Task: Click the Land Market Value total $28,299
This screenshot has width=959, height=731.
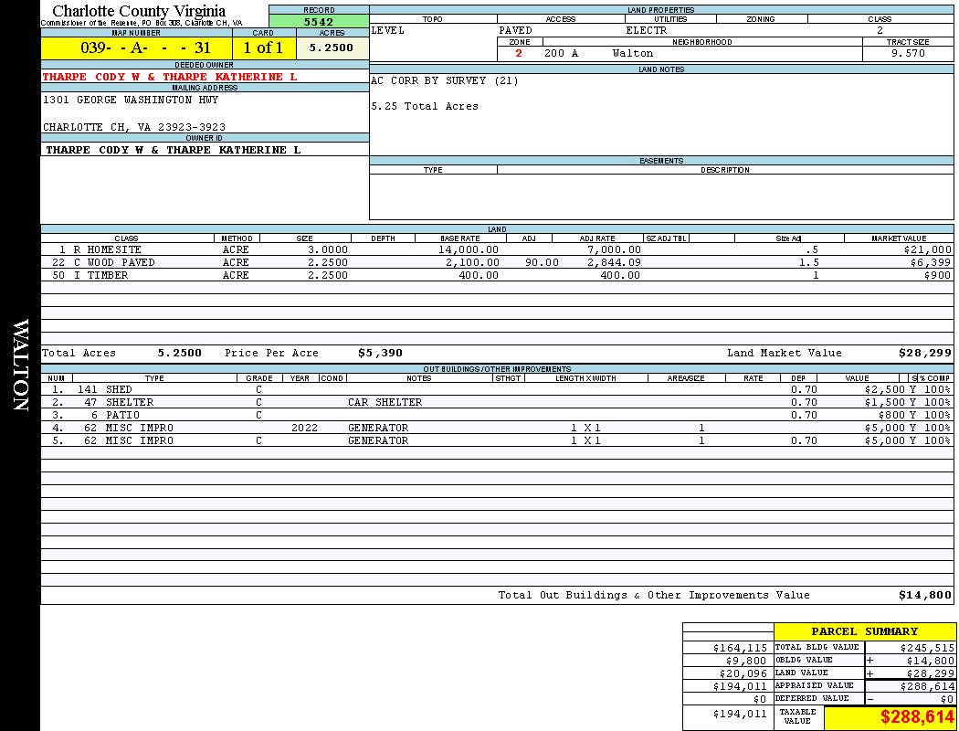Action: coord(924,353)
